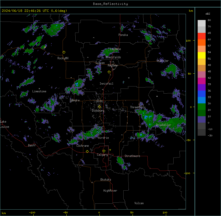
Task: Click the 80 value on dBZ scale
Action: tap(209, 20)
